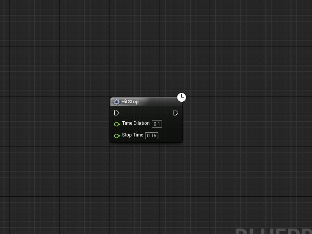The width and height of the screenshot is (312, 234).
Task: Click the Time Dilation pin label
Action: point(136,123)
